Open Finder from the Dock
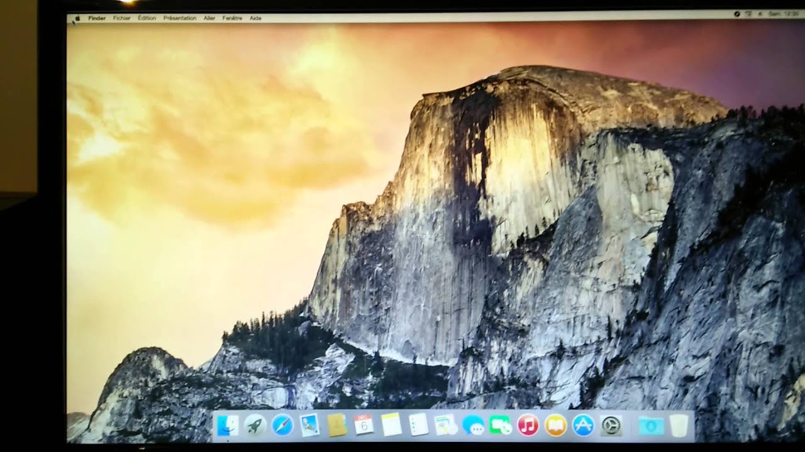The image size is (805, 452). click(228, 426)
